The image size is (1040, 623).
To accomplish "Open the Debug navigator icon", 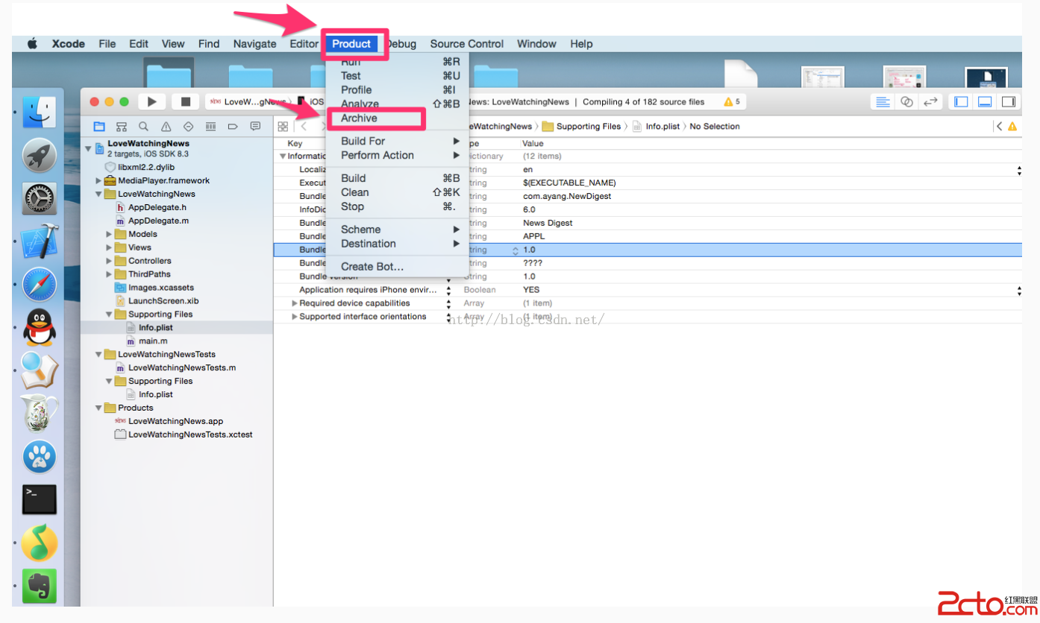I will (210, 127).
